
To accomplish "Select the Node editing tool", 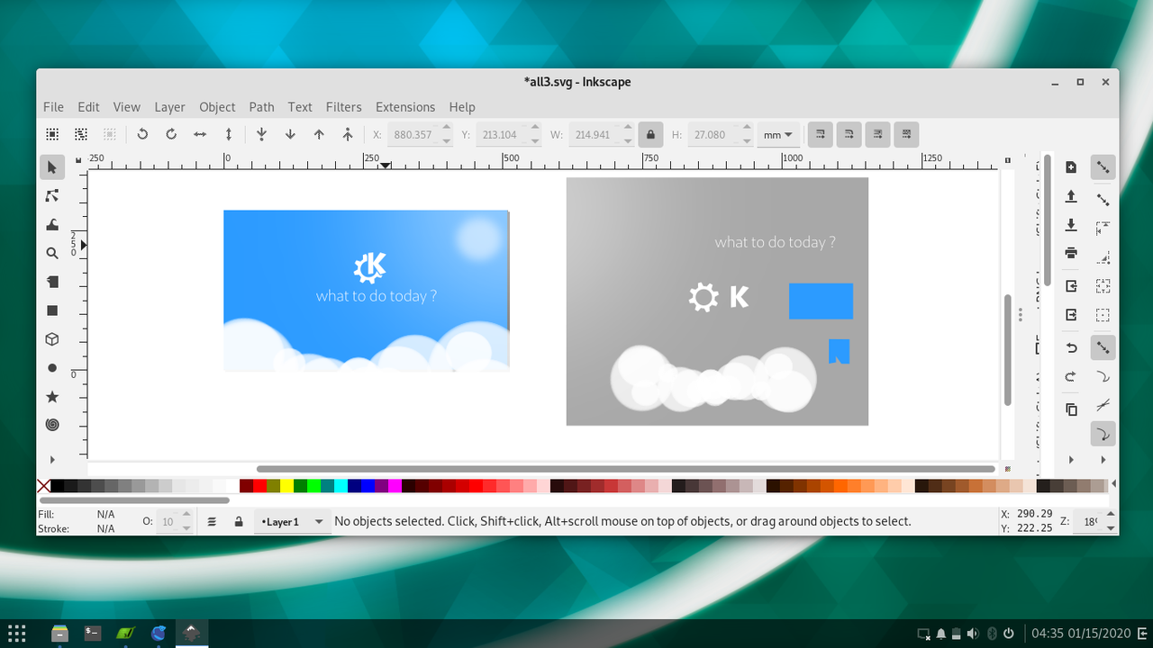I will pos(52,196).
